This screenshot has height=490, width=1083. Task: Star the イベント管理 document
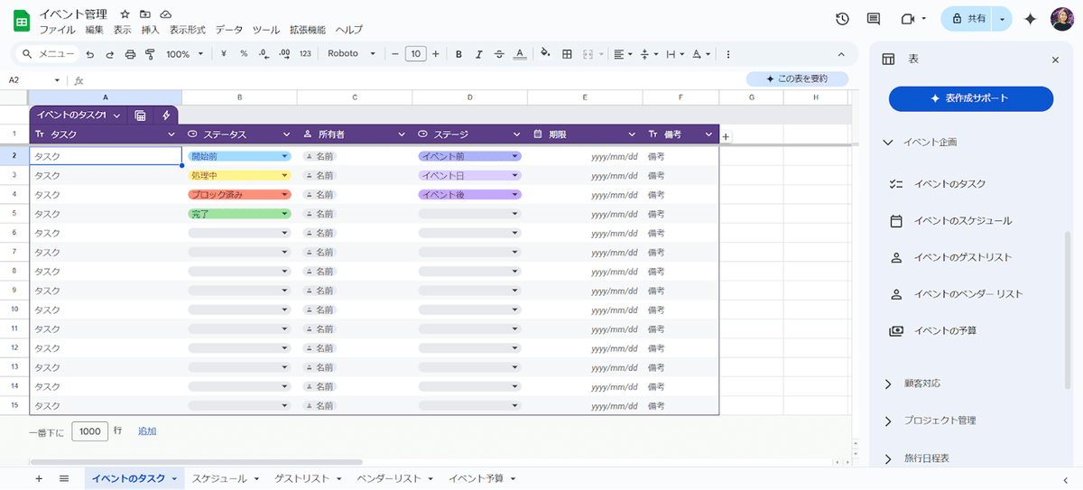[x=125, y=14]
